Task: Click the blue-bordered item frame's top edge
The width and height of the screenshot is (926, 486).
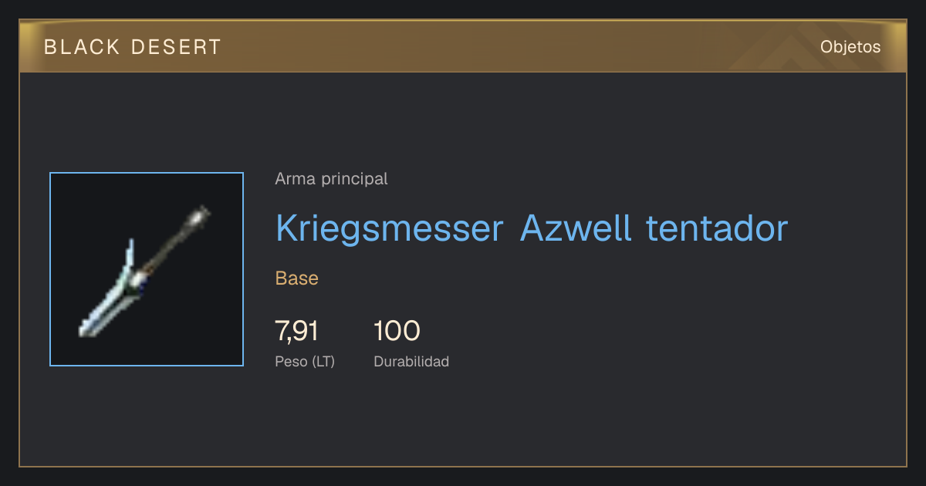Action: [147, 173]
